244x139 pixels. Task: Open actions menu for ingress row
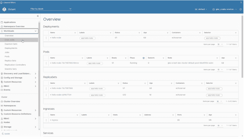point(46,120)
